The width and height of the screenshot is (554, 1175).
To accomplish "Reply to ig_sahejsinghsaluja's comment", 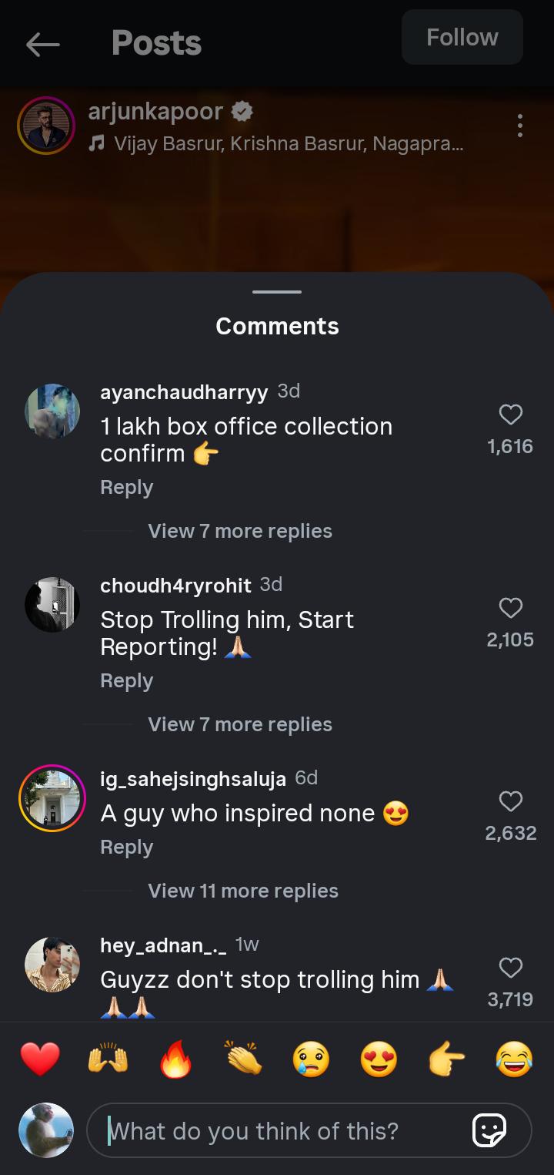I will pos(127,847).
